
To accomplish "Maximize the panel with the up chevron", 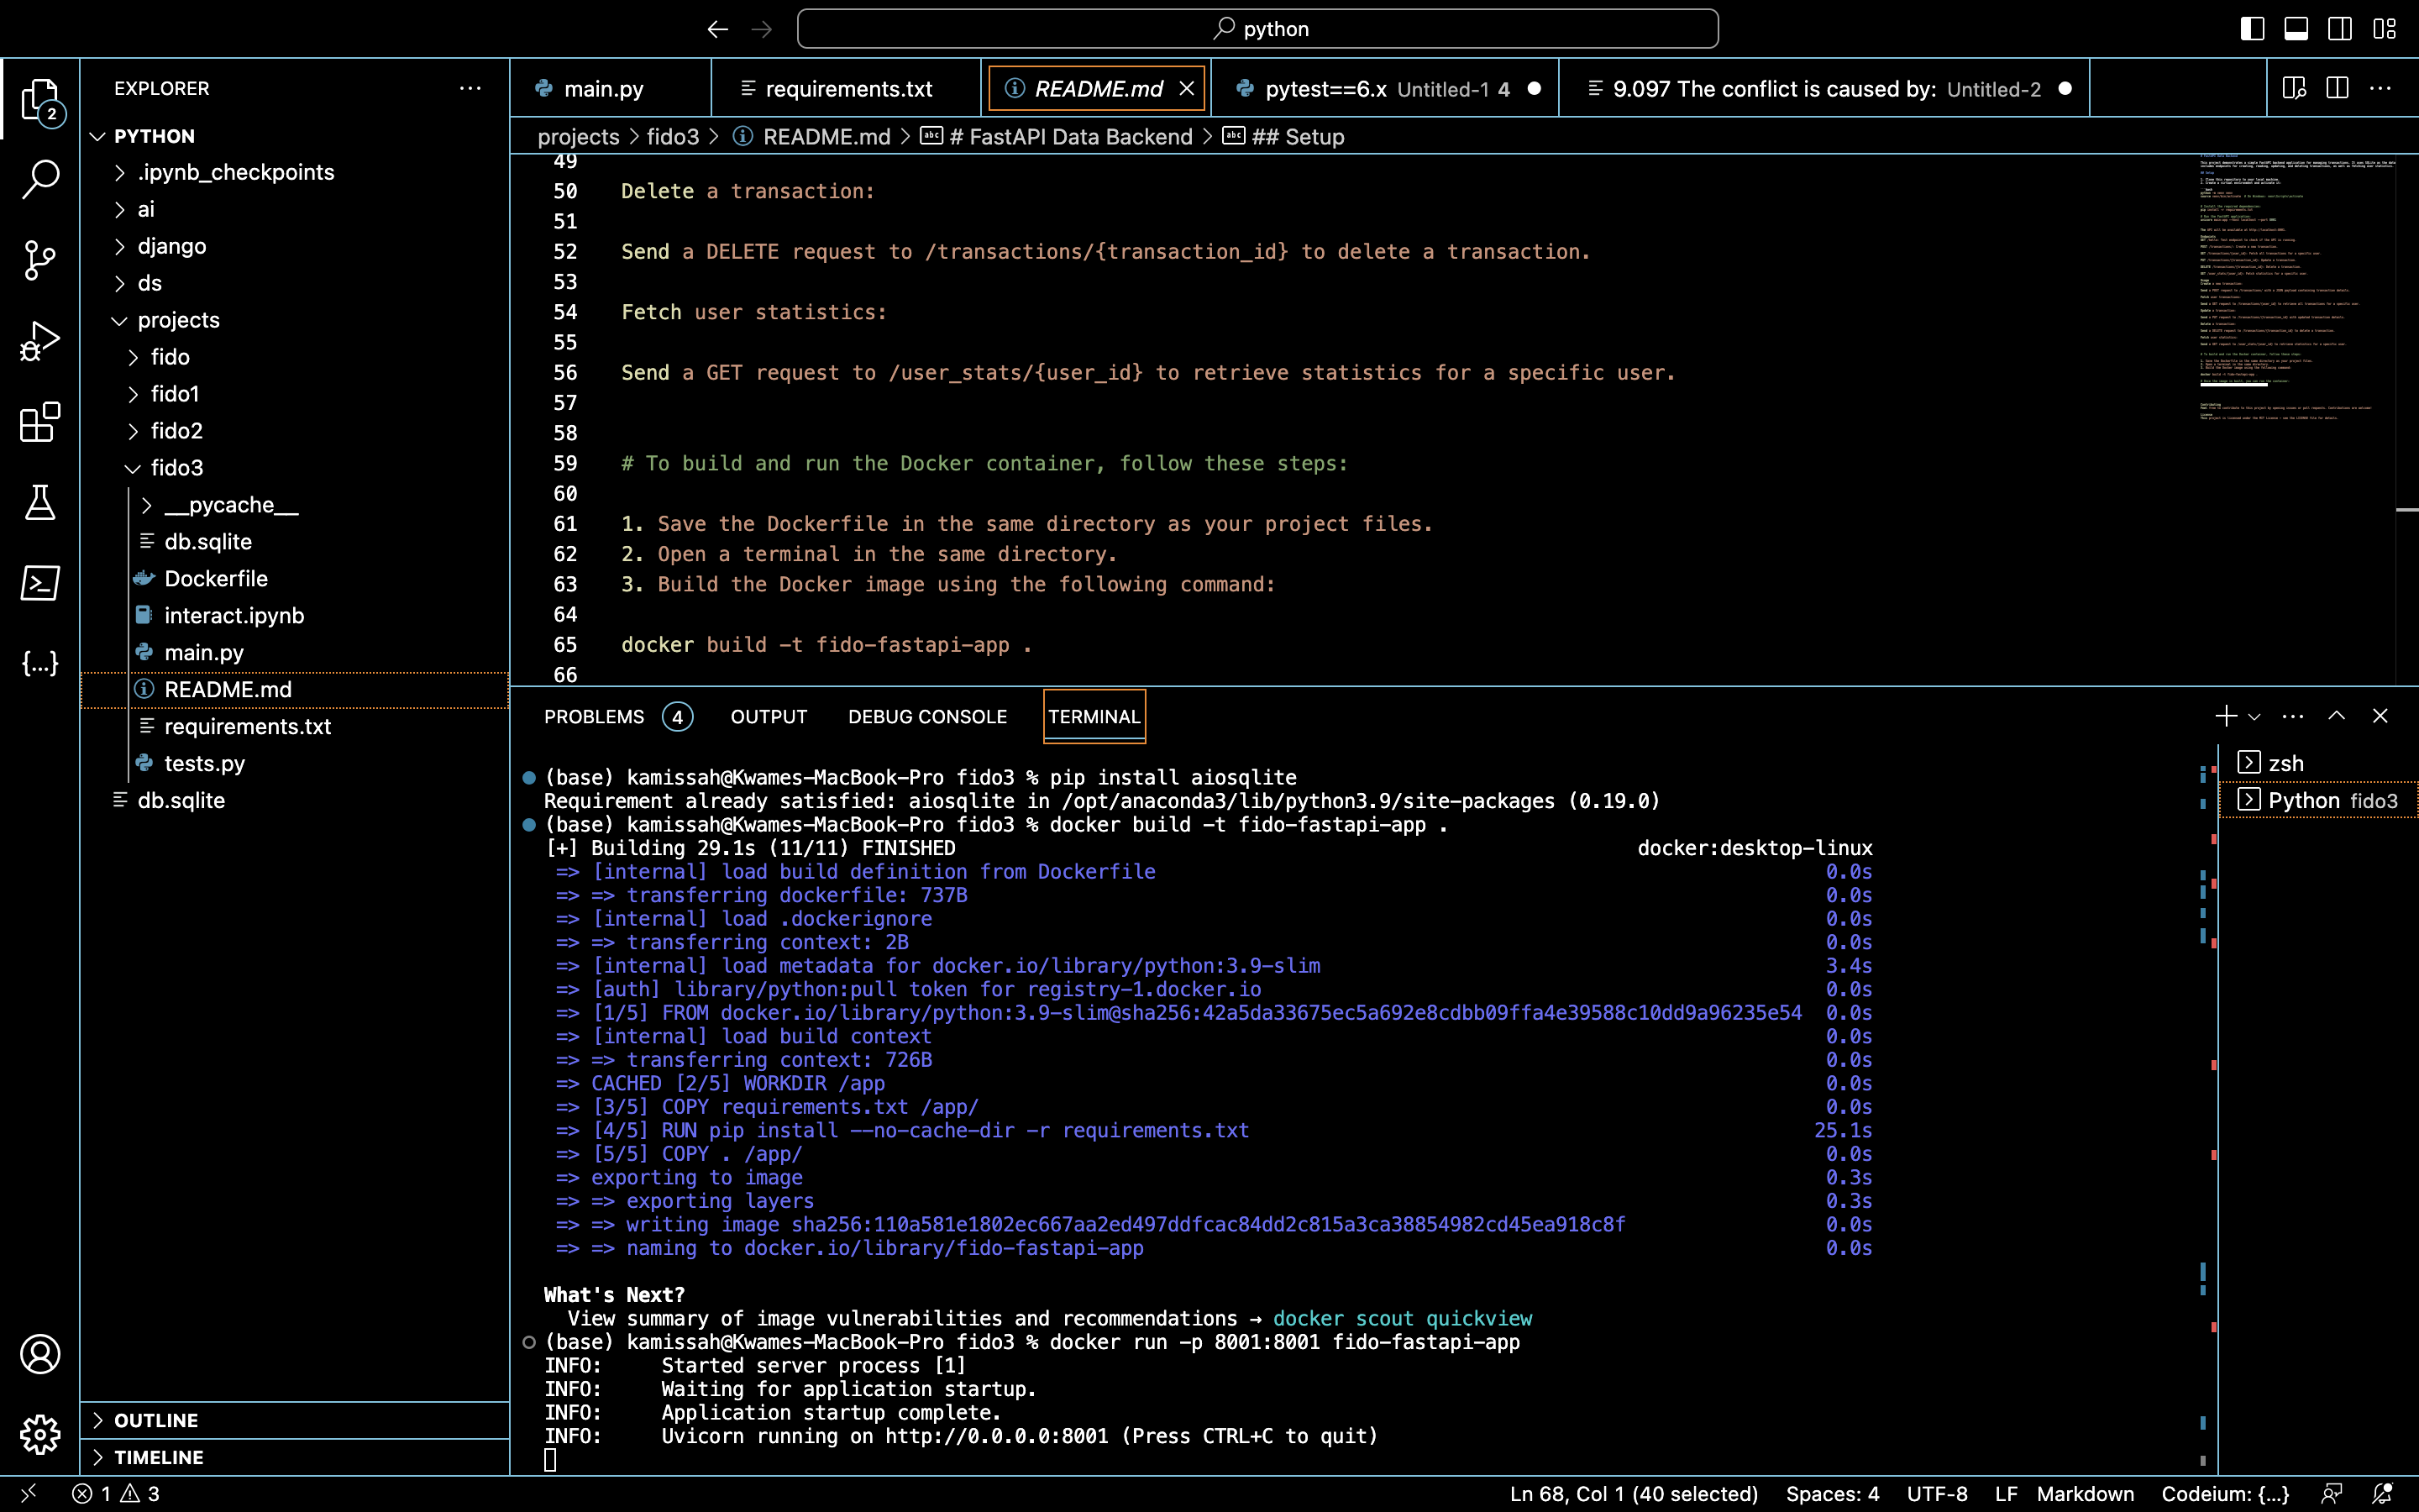I will point(2337,716).
